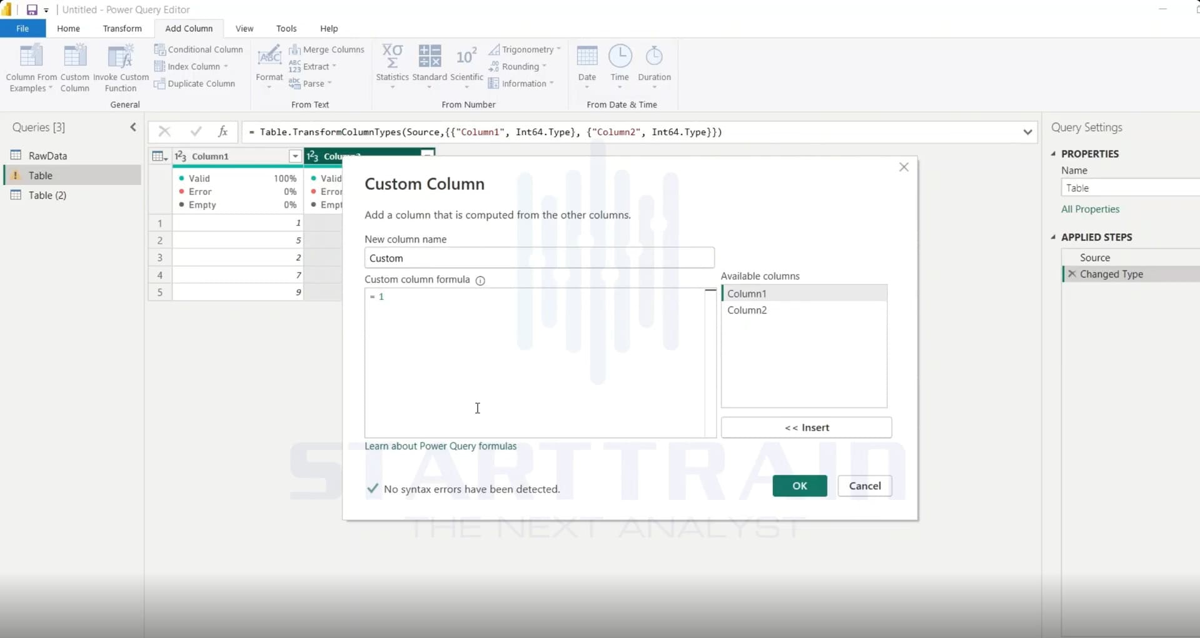
Task: Open the Date column options
Action: pyautogui.click(x=587, y=66)
